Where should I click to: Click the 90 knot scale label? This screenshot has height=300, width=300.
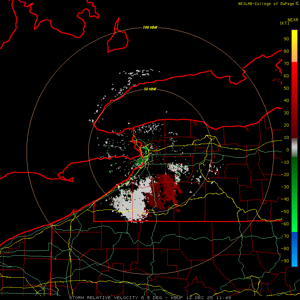tap(286, 39)
